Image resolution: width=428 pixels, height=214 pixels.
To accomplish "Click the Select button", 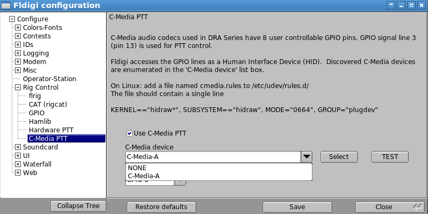I will click(x=339, y=157).
